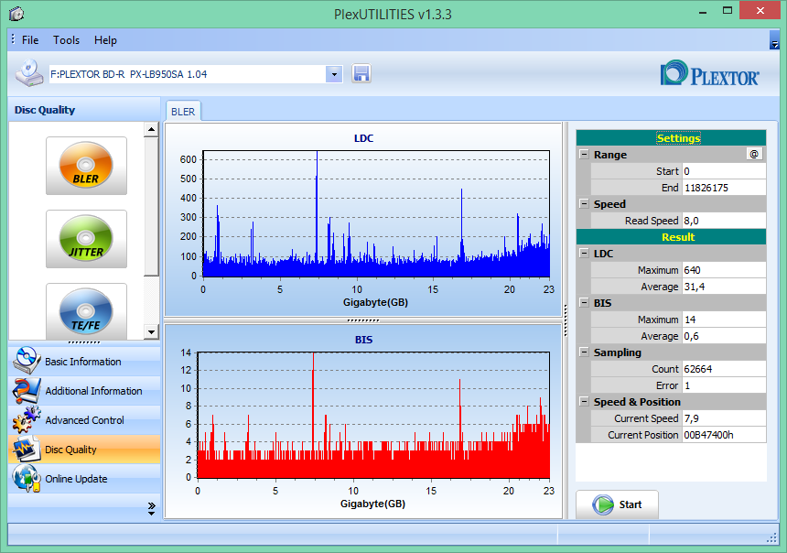This screenshot has height=553, width=787.
Task: Click the @ reset button in Range row
Action: tap(754, 154)
